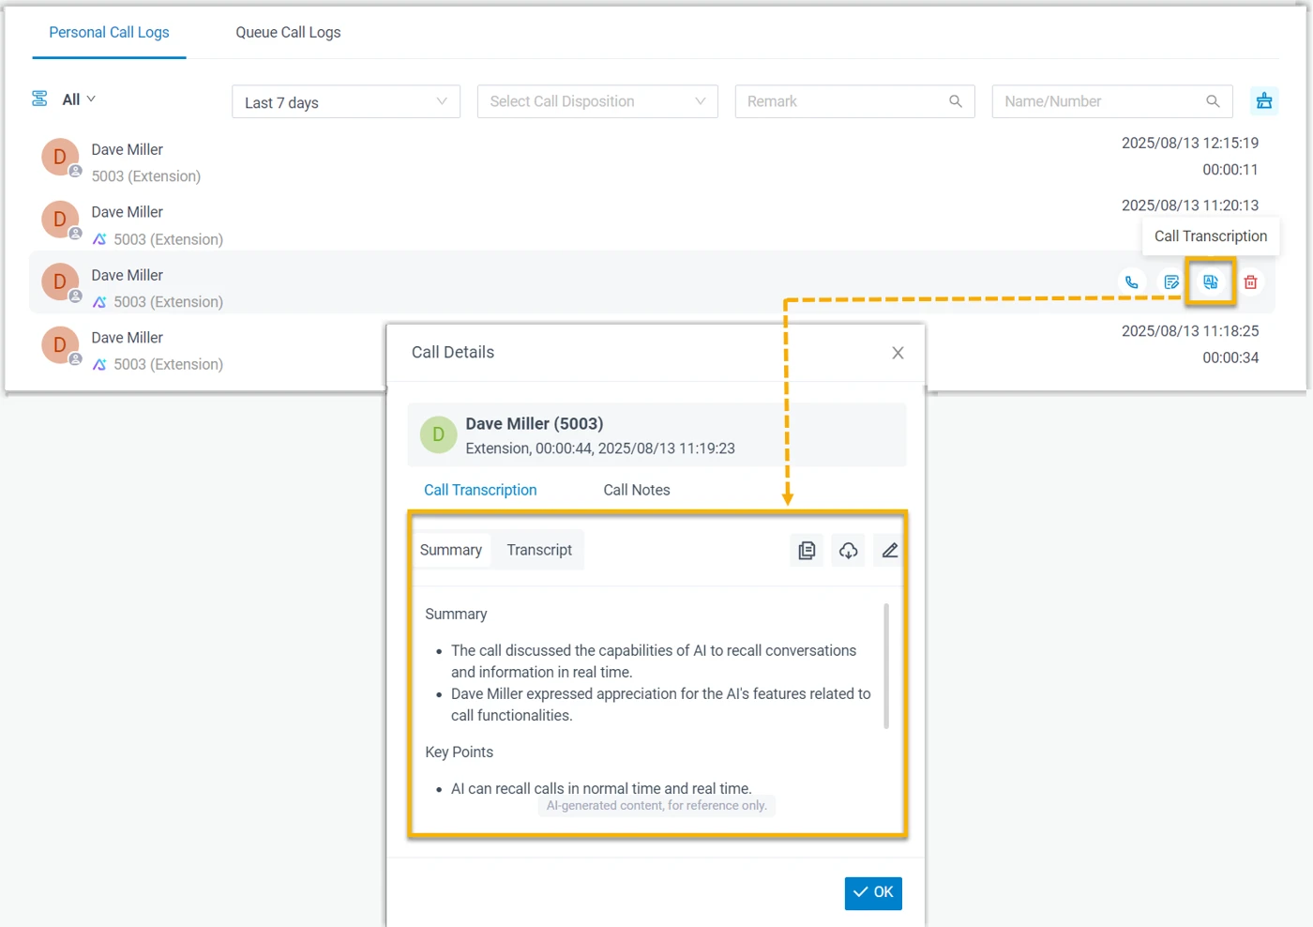Switch to the Transcript view
This screenshot has height=927, width=1313.
click(539, 550)
